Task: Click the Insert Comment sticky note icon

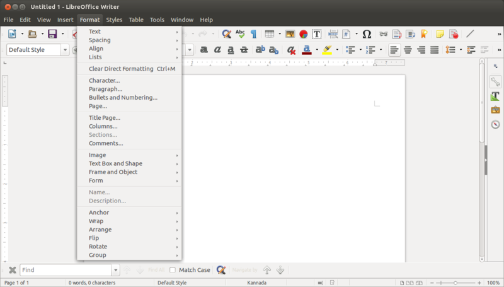Action: (440, 34)
